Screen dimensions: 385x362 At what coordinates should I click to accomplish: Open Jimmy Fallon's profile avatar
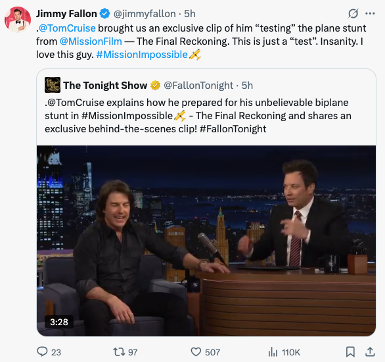(x=18, y=20)
